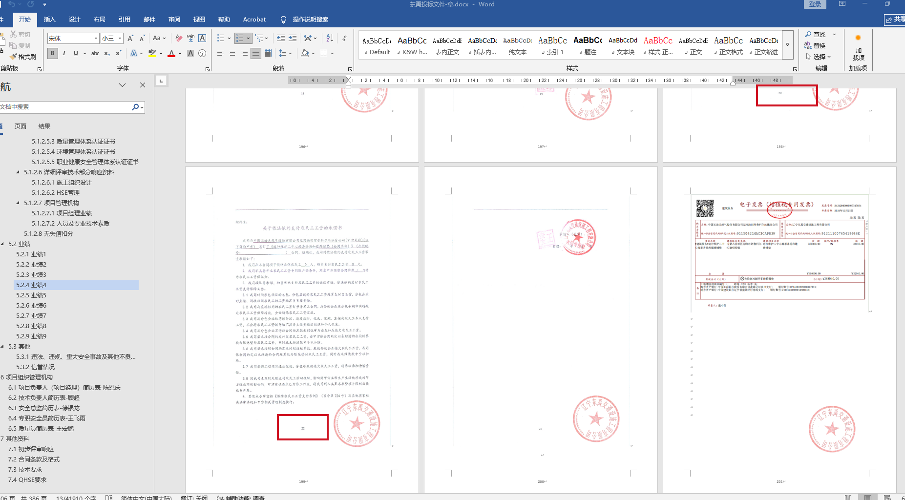Open the 审阅 ribbon tab
Image resolution: width=905 pixels, height=500 pixels.
click(174, 20)
